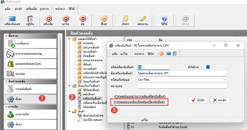Open the เครื่องมือ menu

(x=31, y=9)
